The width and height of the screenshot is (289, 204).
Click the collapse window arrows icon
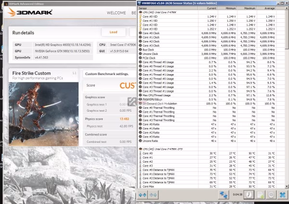153,195
